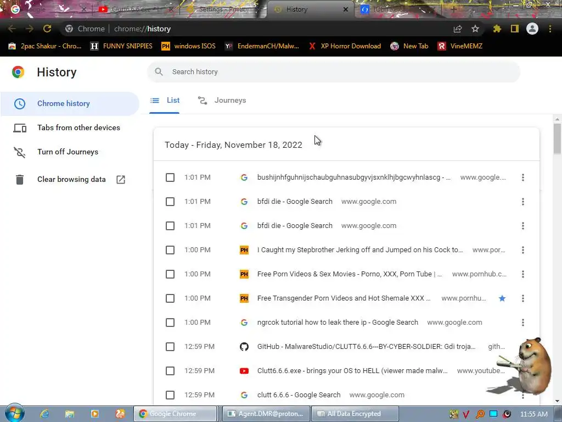This screenshot has width=562, height=422.
Task: Click Turn off Journeys
Action: [x=70, y=152]
